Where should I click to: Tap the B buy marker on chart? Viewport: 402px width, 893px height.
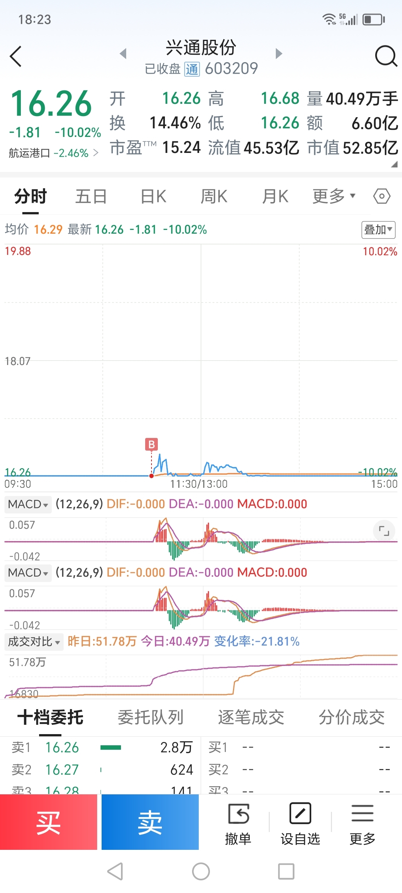click(151, 444)
